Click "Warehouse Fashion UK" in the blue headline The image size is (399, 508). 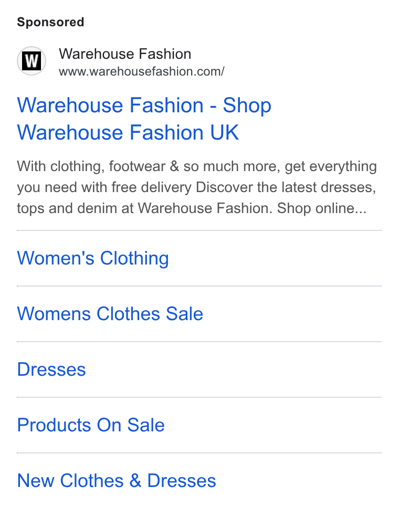tap(128, 132)
